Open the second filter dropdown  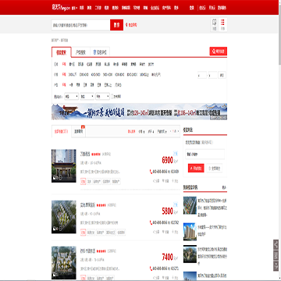87,97
